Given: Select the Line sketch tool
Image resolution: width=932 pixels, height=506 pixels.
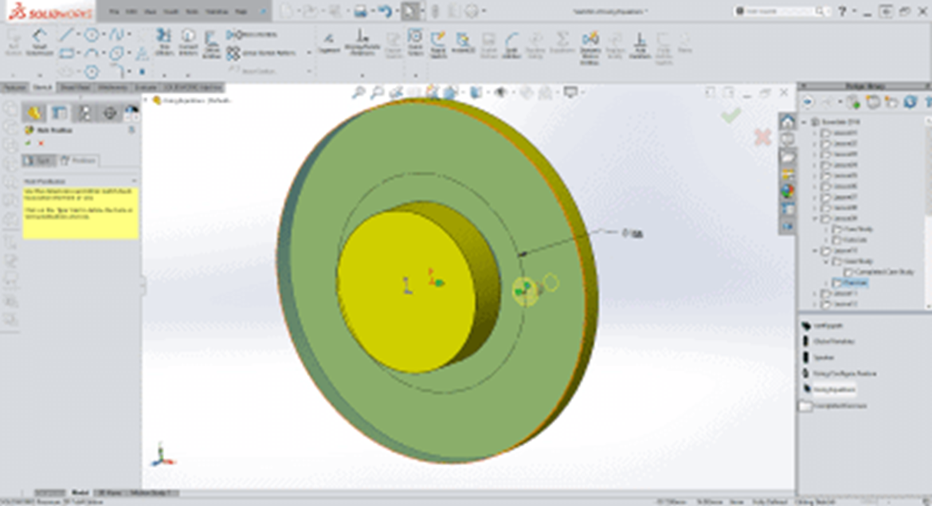Looking at the screenshot, I should (67, 33).
